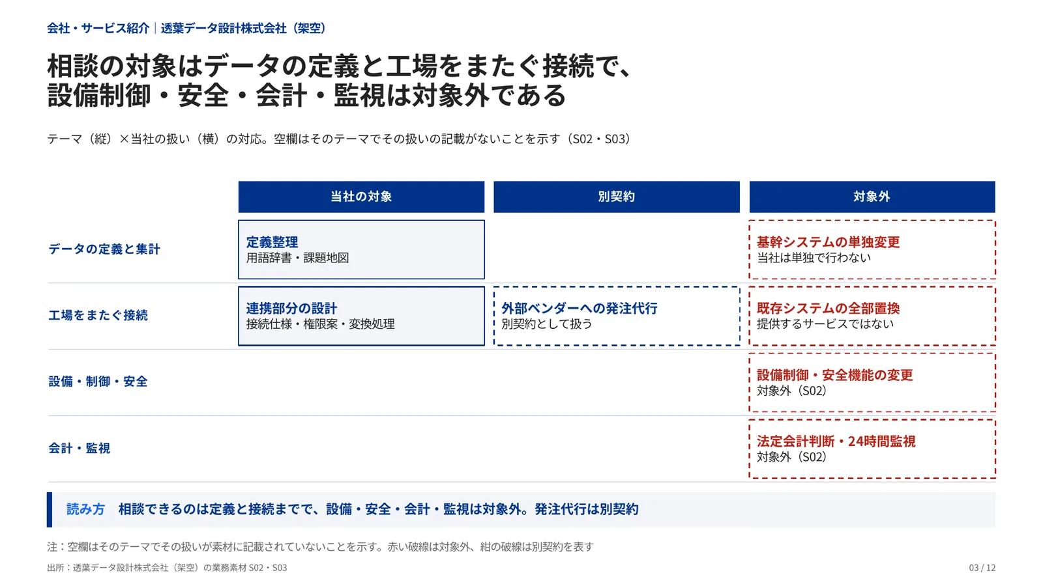Select the 会計・監視 row label

(x=80, y=449)
